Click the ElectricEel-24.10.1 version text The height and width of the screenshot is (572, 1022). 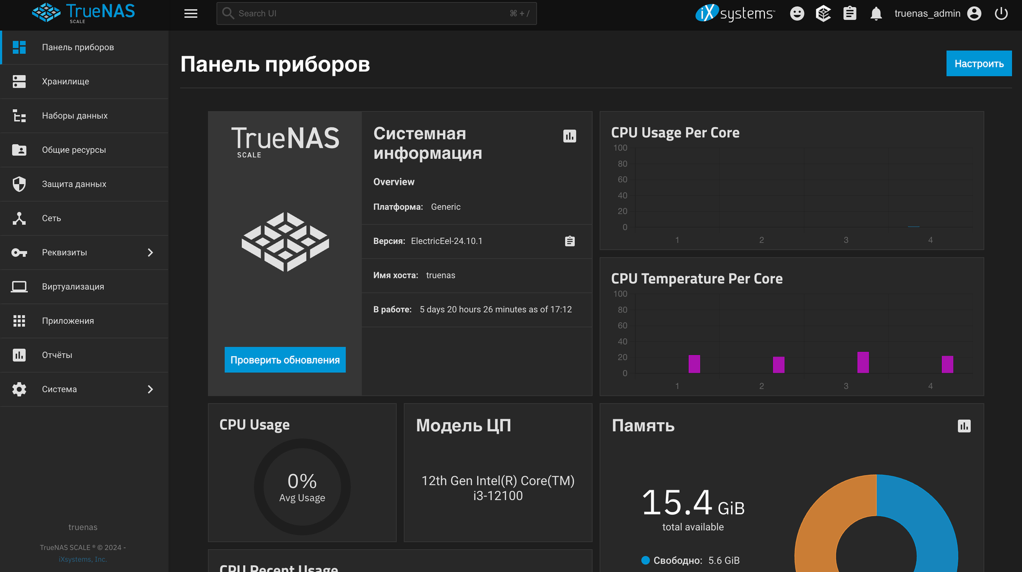tap(447, 241)
